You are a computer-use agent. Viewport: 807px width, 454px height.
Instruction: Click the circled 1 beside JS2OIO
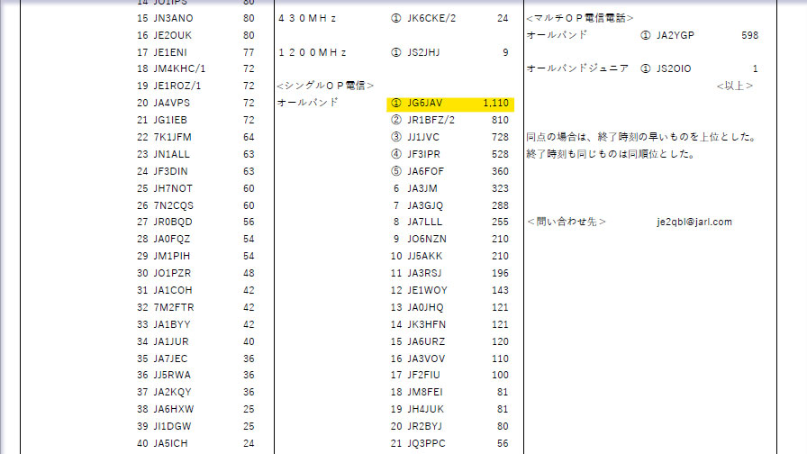coord(645,68)
